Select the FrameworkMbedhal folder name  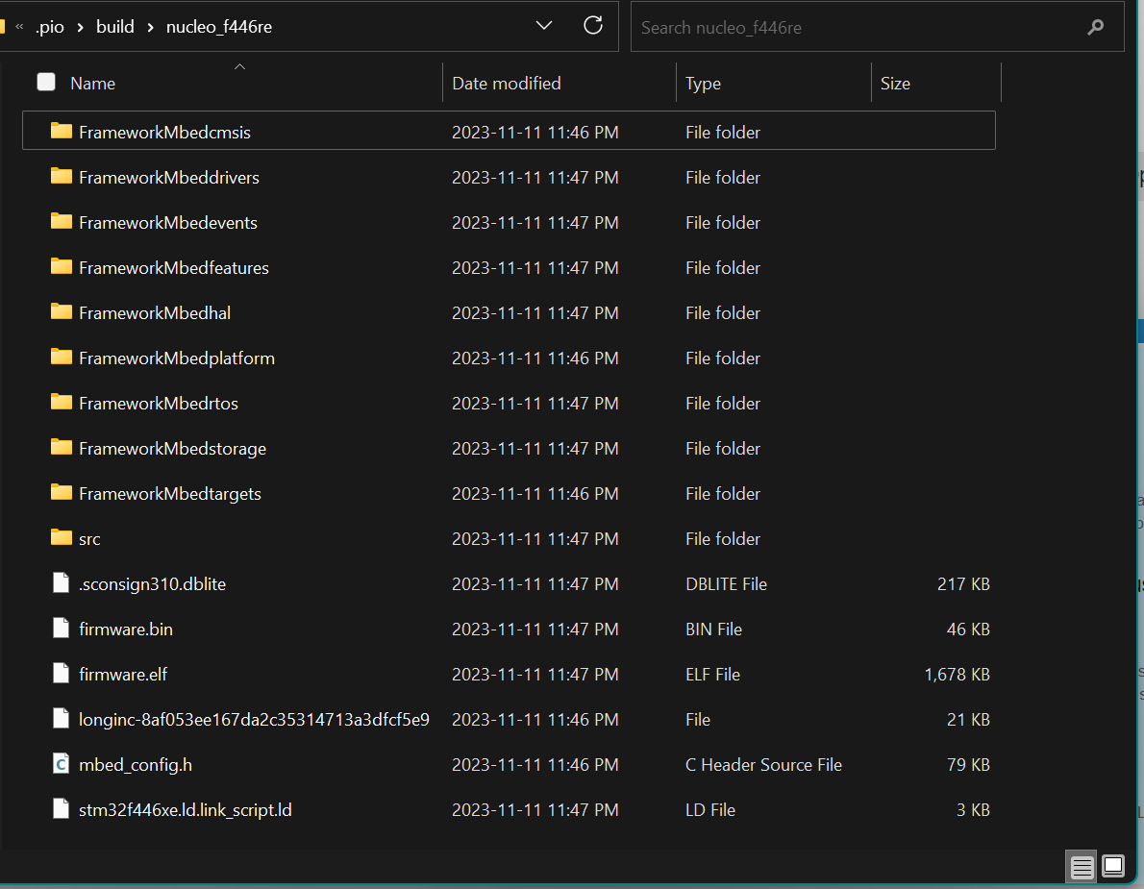click(x=155, y=313)
